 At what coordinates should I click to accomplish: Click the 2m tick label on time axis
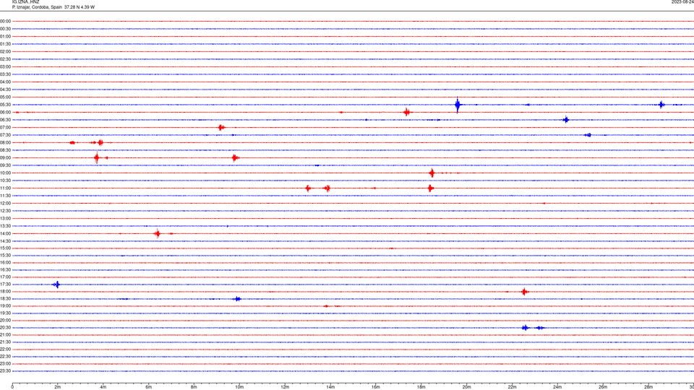click(58, 387)
